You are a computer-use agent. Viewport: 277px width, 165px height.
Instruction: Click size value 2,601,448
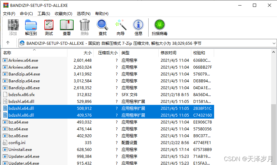[82, 60]
